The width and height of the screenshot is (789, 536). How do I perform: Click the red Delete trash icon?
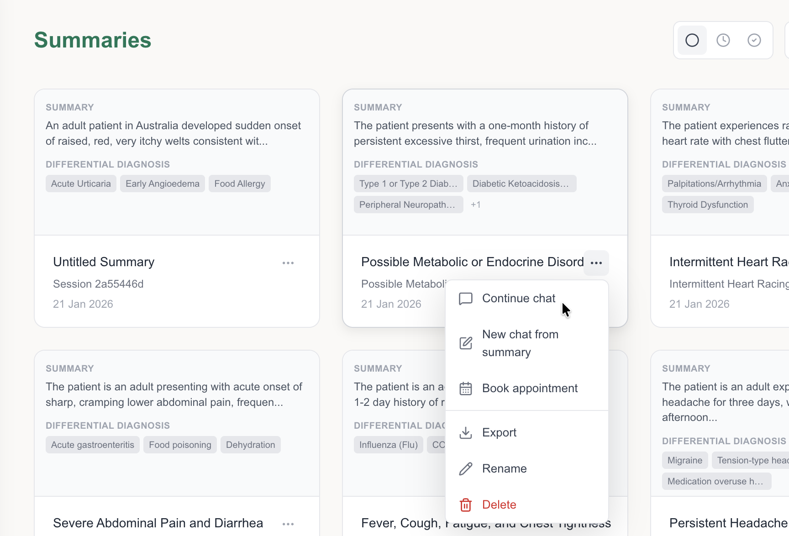click(x=465, y=505)
